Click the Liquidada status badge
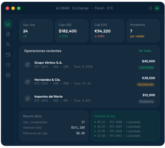Viewport: 165px width, 148px height. tap(146, 67)
